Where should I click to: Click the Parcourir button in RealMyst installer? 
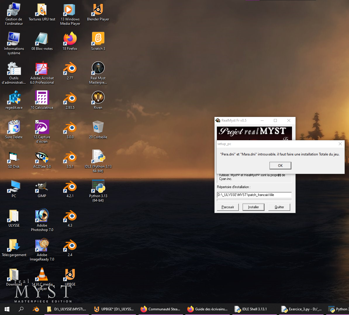pos(228,207)
